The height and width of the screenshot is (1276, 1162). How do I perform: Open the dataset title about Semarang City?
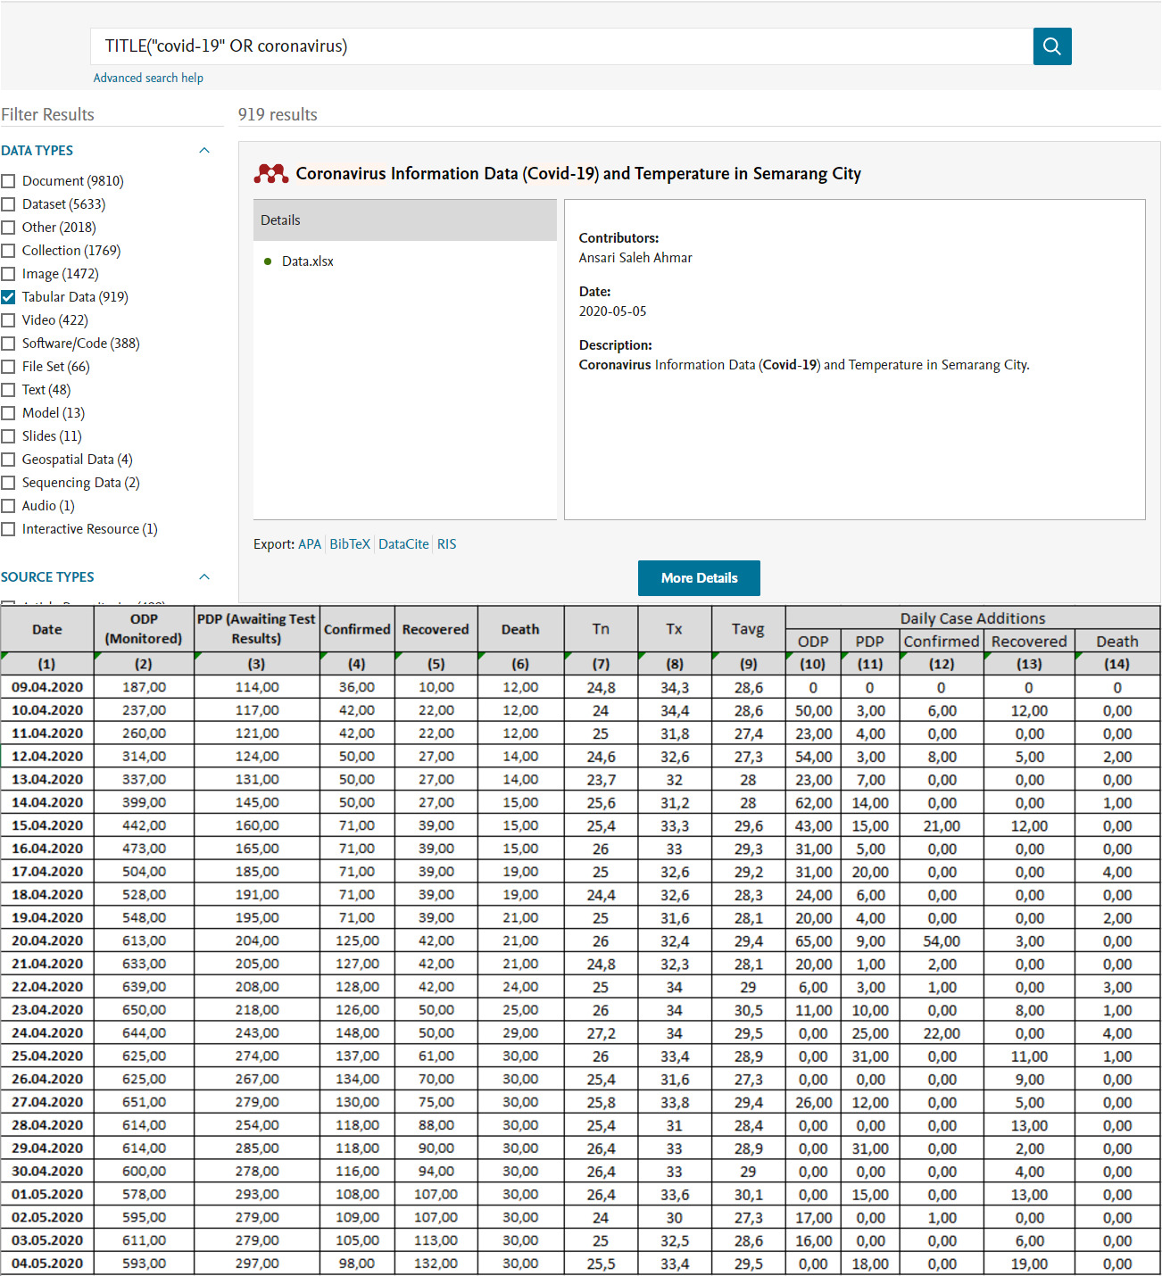pyautogui.click(x=578, y=174)
